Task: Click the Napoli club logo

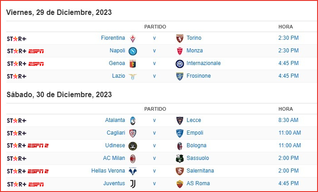Action: pyautogui.click(x=133, y=51)
